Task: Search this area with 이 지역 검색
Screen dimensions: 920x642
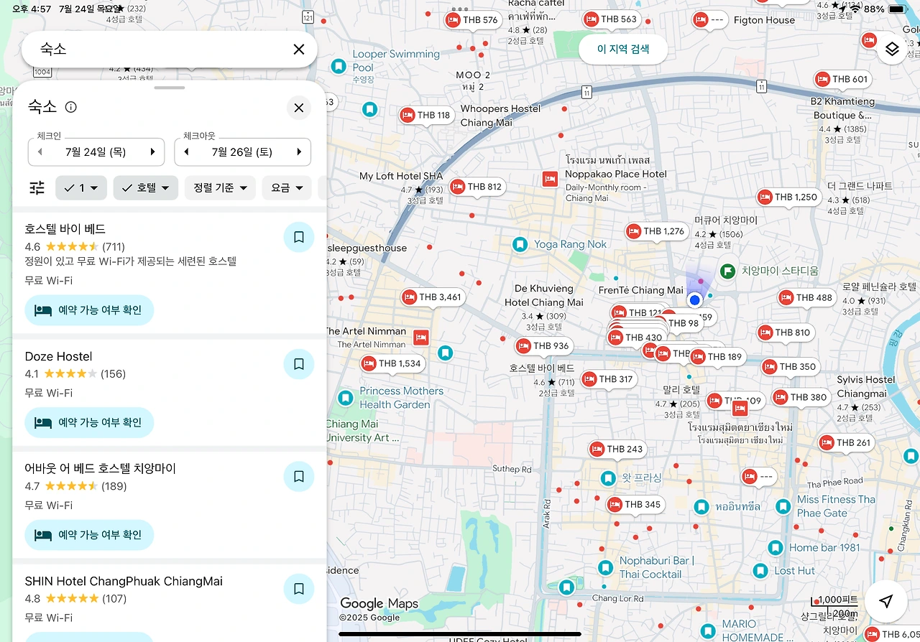Action: point(623,49)
